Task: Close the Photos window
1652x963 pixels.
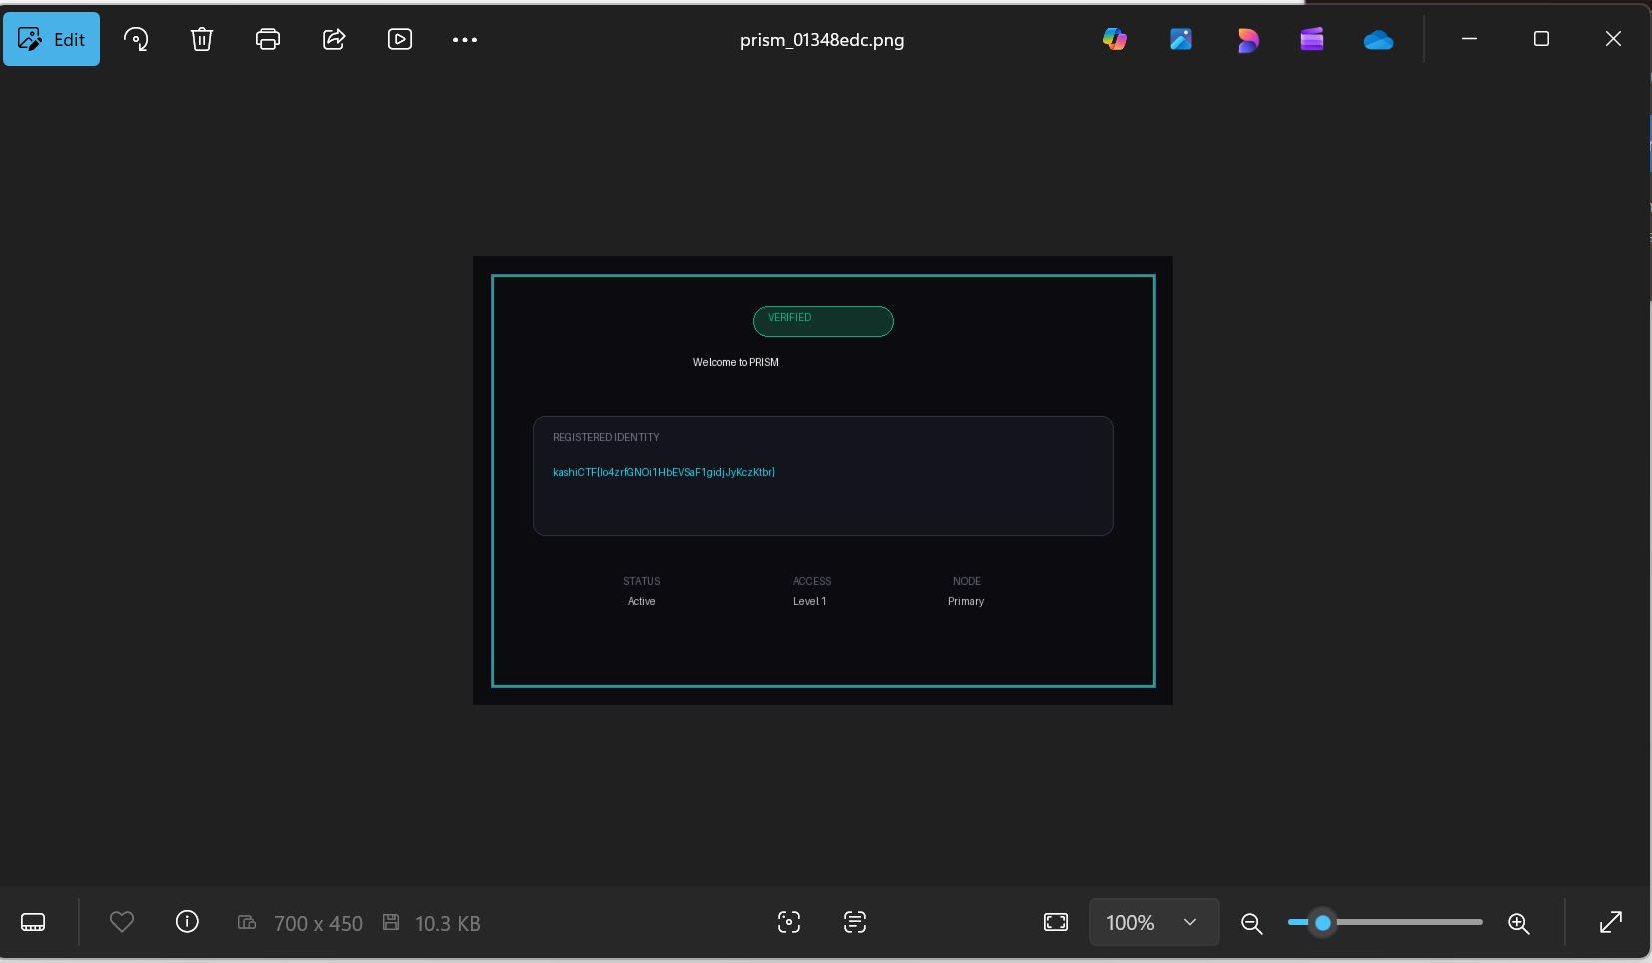Action: click(x=1613, y=38)
